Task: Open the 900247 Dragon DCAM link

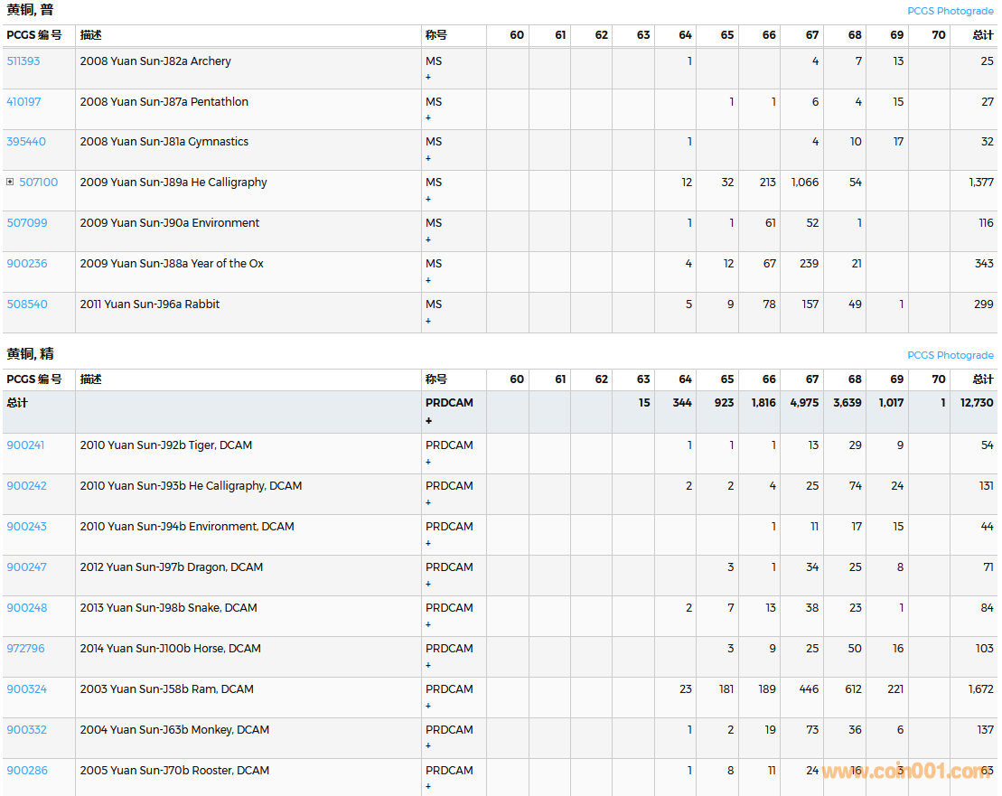Action: (26, 567)
